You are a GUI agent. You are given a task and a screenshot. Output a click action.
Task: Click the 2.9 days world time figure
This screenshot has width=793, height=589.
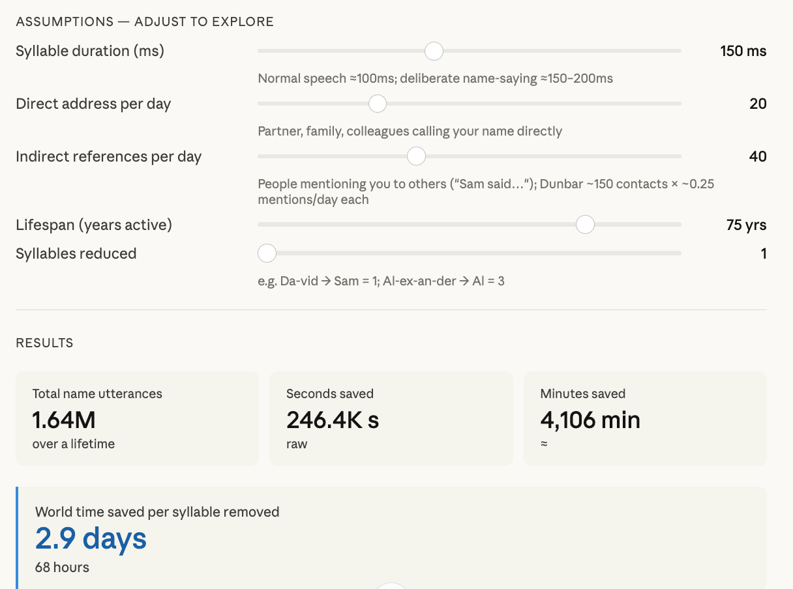tap(91, 539)
